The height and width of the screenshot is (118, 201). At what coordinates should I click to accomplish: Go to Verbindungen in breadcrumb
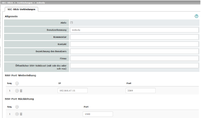coord(25,3)
